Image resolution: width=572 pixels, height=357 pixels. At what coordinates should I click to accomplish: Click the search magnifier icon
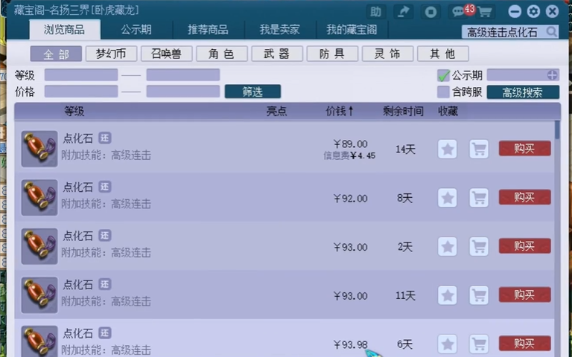pos(551,32)
